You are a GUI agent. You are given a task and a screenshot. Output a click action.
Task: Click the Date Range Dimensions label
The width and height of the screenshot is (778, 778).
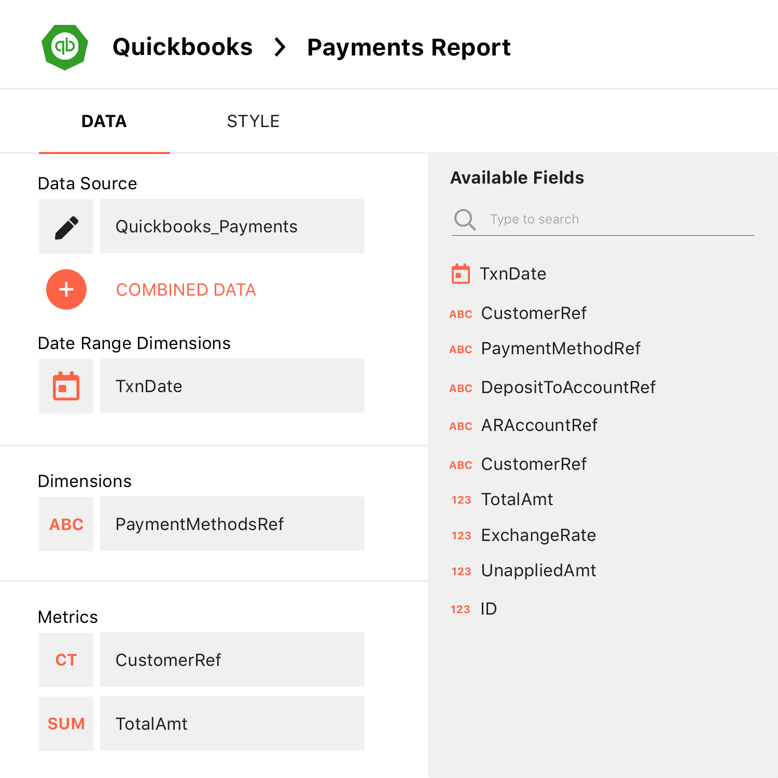pyautogui.click(x=134, y=343)
